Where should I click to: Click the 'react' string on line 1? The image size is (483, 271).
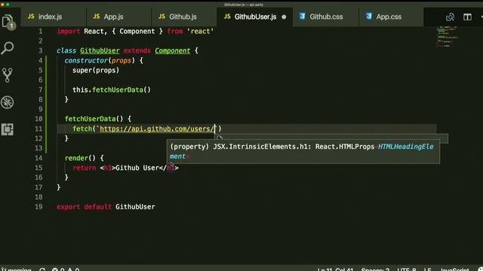(x=200, y=32)
